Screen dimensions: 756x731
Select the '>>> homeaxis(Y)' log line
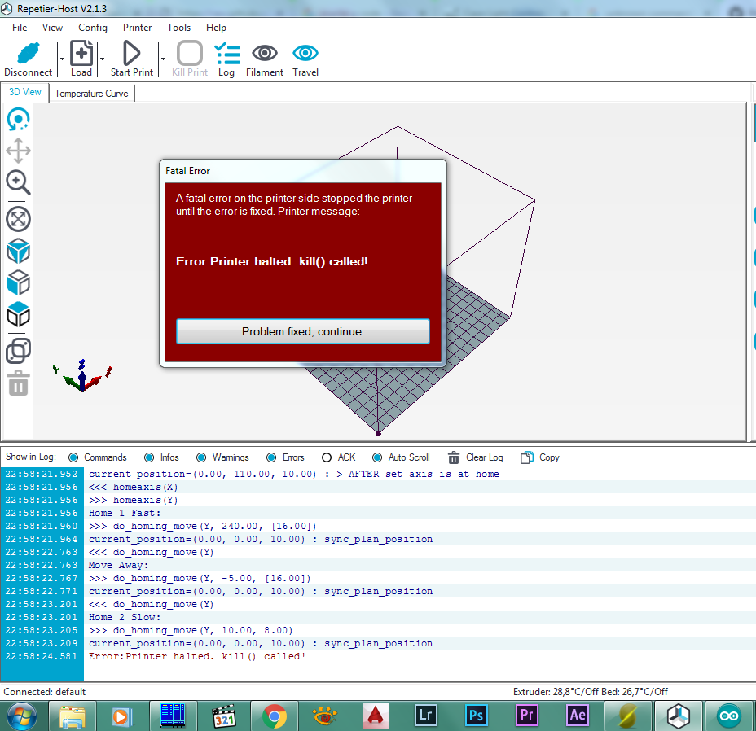(133, 500)
